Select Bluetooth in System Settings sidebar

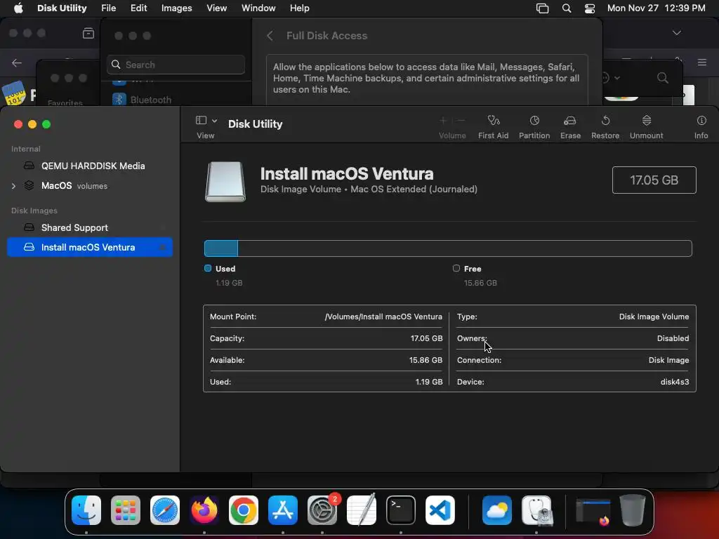(x=142, y=100)
